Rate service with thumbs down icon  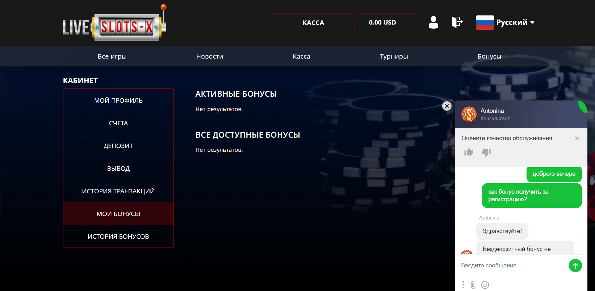(486, 152)
